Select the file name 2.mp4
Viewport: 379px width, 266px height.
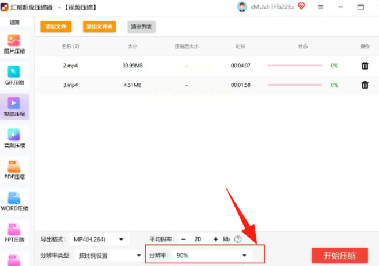(x=70, y=66)
